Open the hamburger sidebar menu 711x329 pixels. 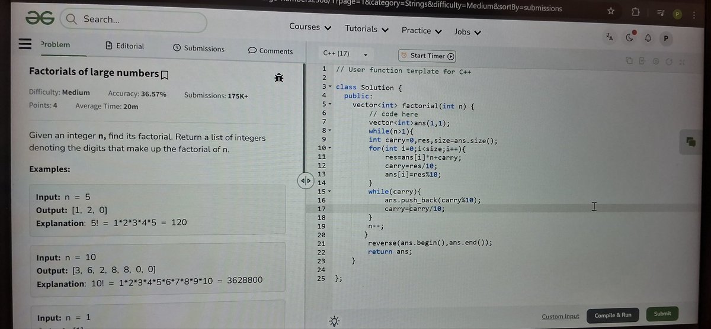[24, 45]
